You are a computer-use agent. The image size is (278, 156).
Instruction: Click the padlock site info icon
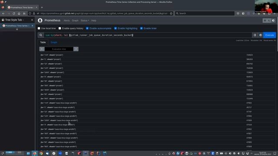coord(34,13)
